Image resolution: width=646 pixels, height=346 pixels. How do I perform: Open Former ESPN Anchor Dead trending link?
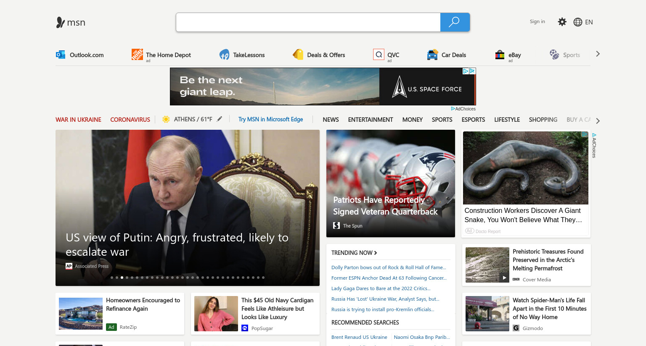point(389,278)
